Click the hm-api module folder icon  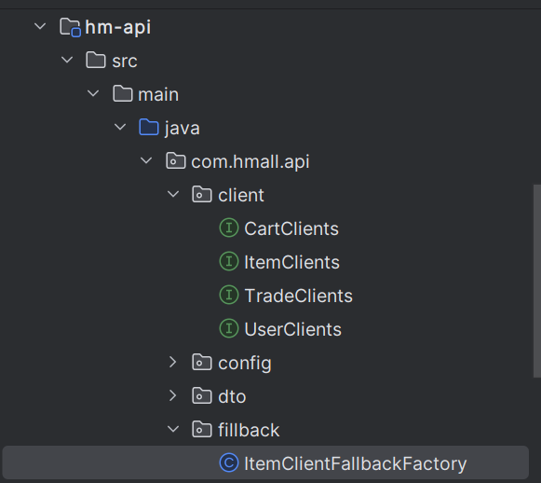tap(71, 27)
